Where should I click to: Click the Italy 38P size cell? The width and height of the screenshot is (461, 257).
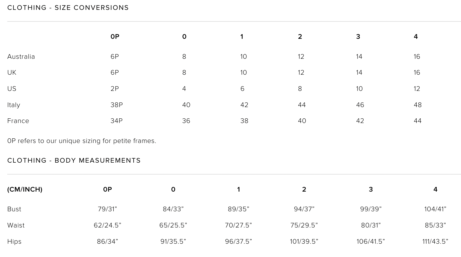pos(117,105)
